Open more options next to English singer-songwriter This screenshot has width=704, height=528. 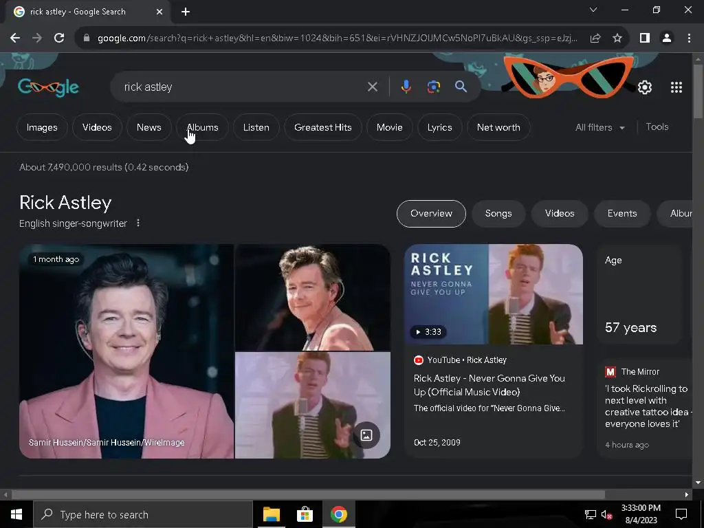coord(138,223)
